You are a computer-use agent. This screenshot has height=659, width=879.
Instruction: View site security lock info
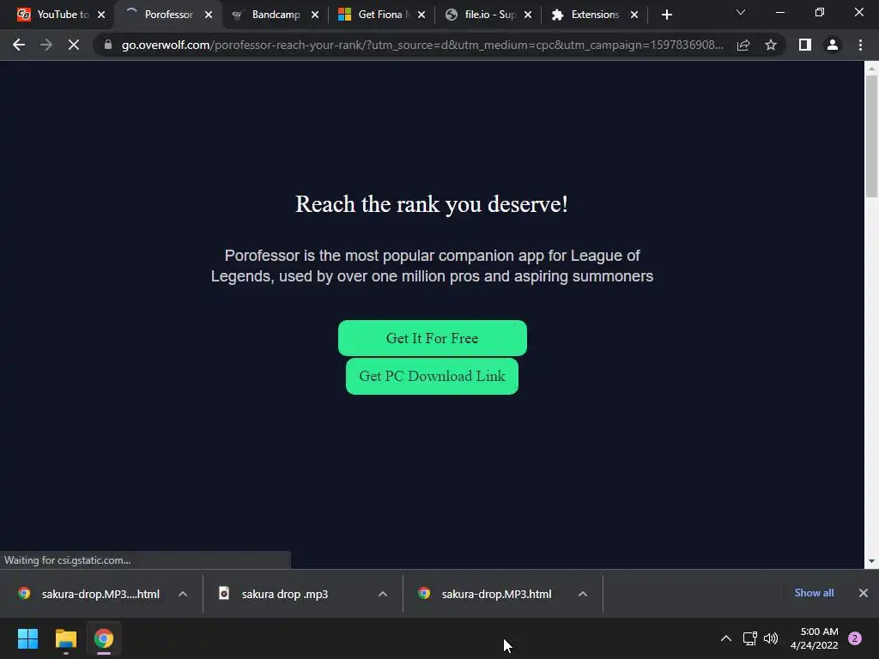coord(108,45)
